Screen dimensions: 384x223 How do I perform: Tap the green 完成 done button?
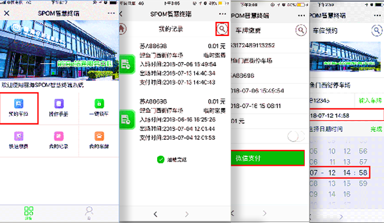pos(376,129)
